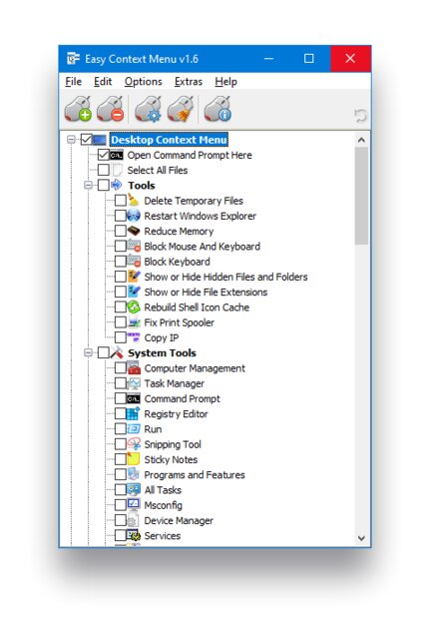Collapse the System Tools tree branch
Image resolution: width=430 pixels, height=629 pixels.
coord(88,353)
